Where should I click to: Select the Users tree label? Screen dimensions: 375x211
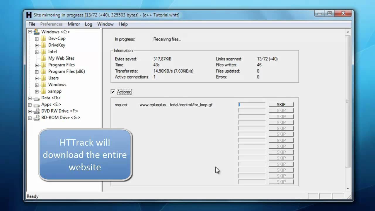[x=53, y=78]
